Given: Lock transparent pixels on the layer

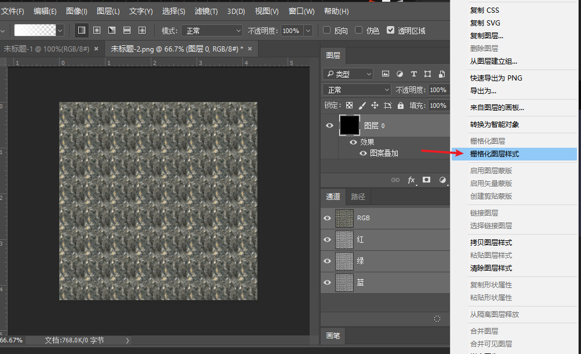Looking at the screenshot, I should point(350,105).
